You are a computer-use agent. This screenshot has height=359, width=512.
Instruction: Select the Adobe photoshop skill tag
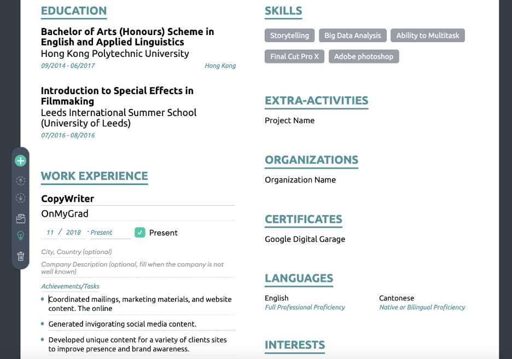[364, 56]
